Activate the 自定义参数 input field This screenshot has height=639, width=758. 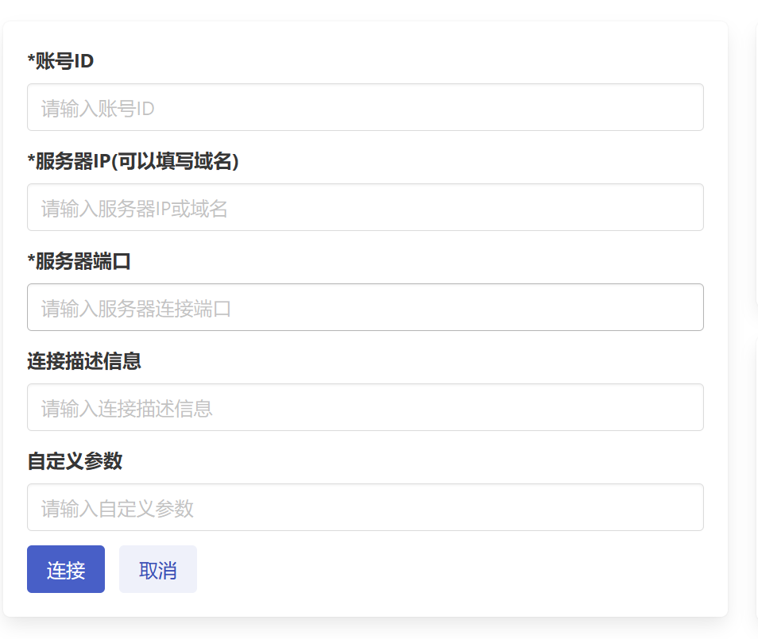pyautogui.click(x=365, y=507)
